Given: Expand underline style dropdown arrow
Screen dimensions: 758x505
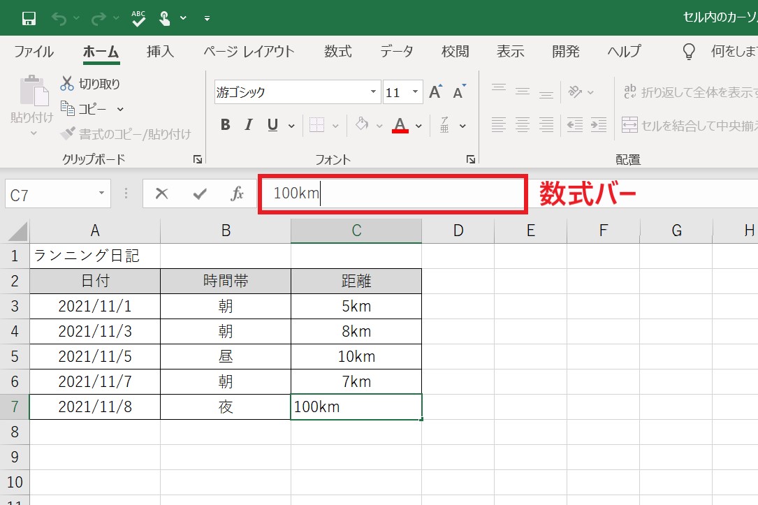Looking at the screenshot, I should [x=291, y=126].
